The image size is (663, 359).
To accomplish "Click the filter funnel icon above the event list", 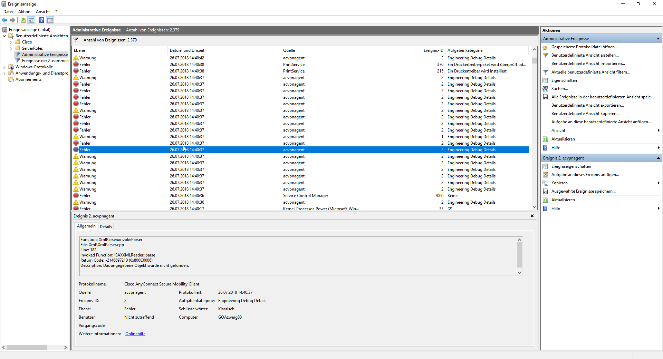I will 76,40.
